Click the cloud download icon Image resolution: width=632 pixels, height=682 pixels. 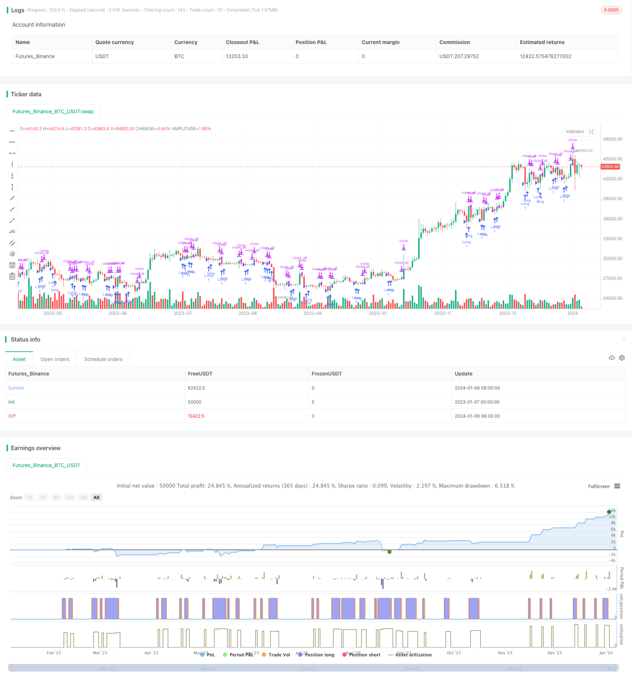612,358
